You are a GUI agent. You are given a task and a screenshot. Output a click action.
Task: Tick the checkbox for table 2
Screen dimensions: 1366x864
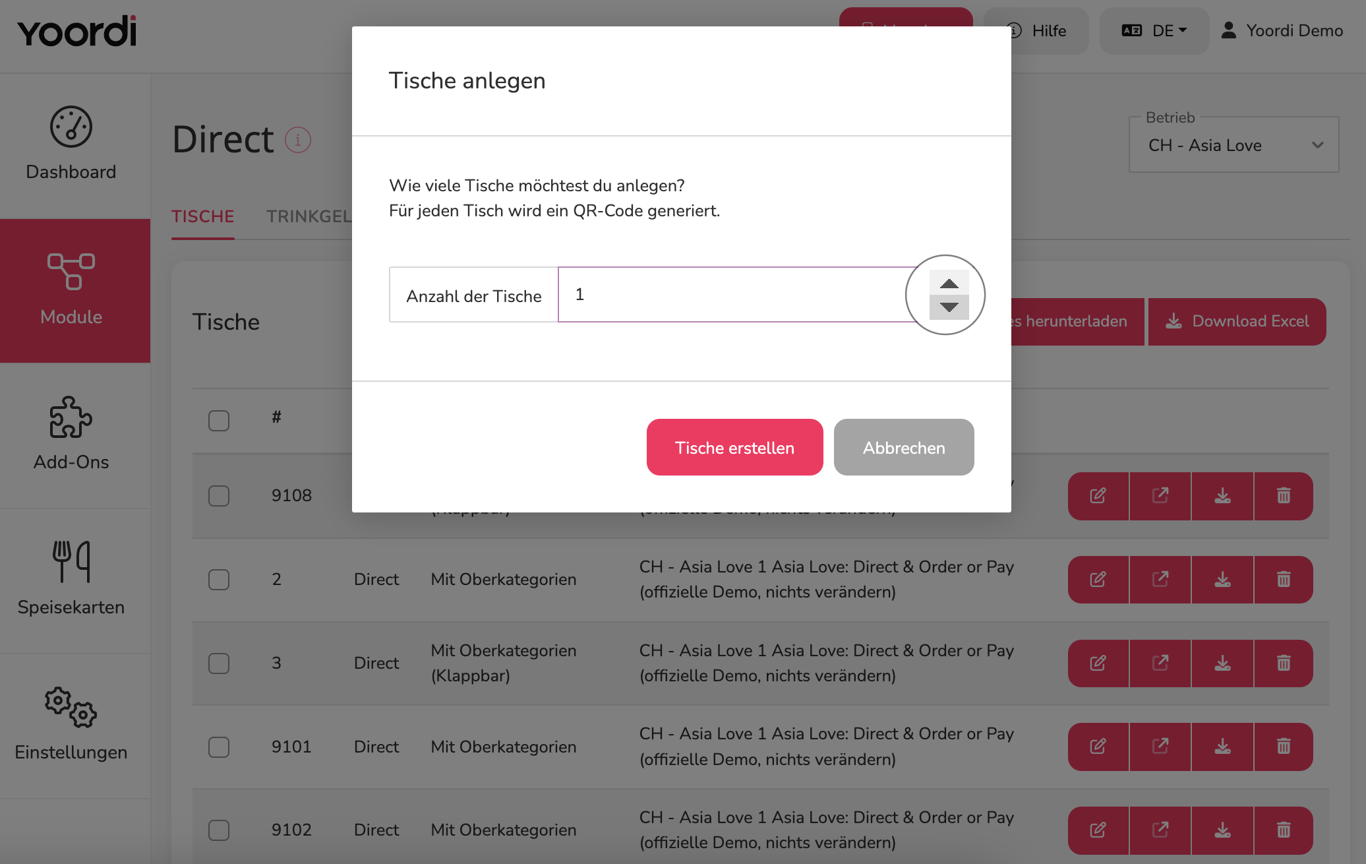click(x=219, y=580)
